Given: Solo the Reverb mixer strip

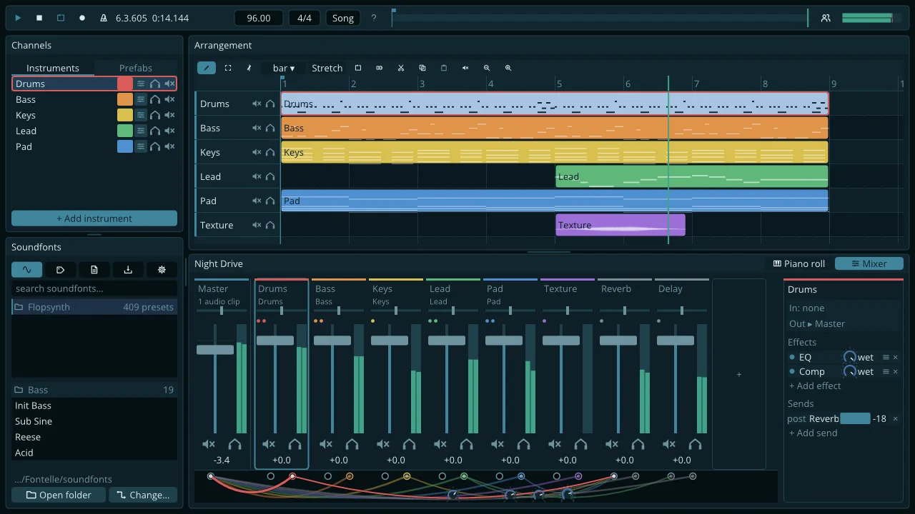Looking at the screenshot, I should [638, 444].
